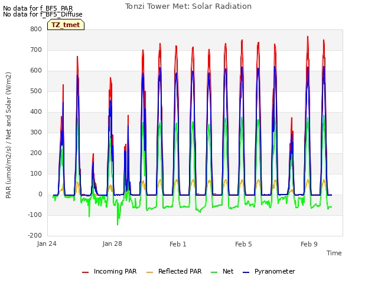378x283 pixels.
Task: Click the y-axis label PAR / Net and Solar
Action: point(8,135)
